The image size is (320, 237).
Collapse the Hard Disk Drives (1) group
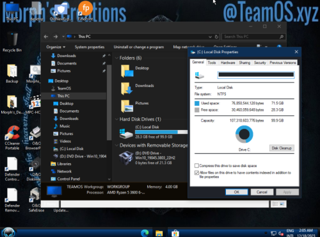116,119
